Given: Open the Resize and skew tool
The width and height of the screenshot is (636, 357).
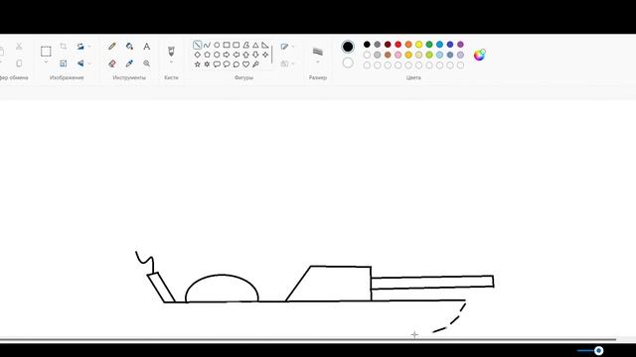Looking at the screenshot, I should coord(64,63).
